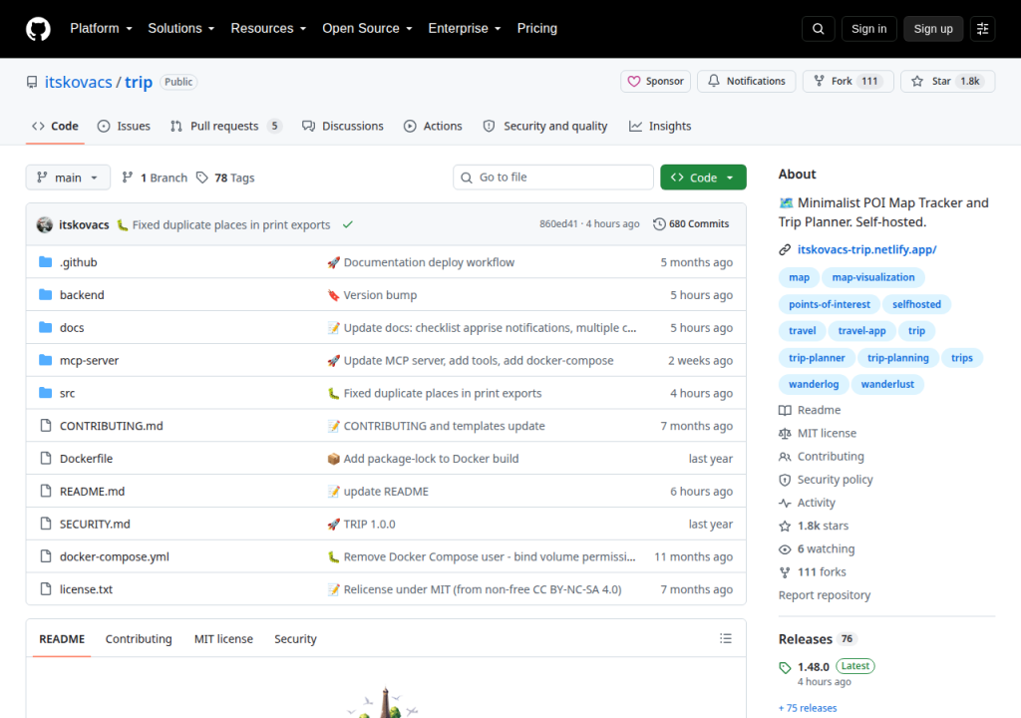Image resolution: width=1021 pixels, height=718 pixels.
Task: Open the CONTRIBUTING.md file
Action: click(x=112, y=426)
